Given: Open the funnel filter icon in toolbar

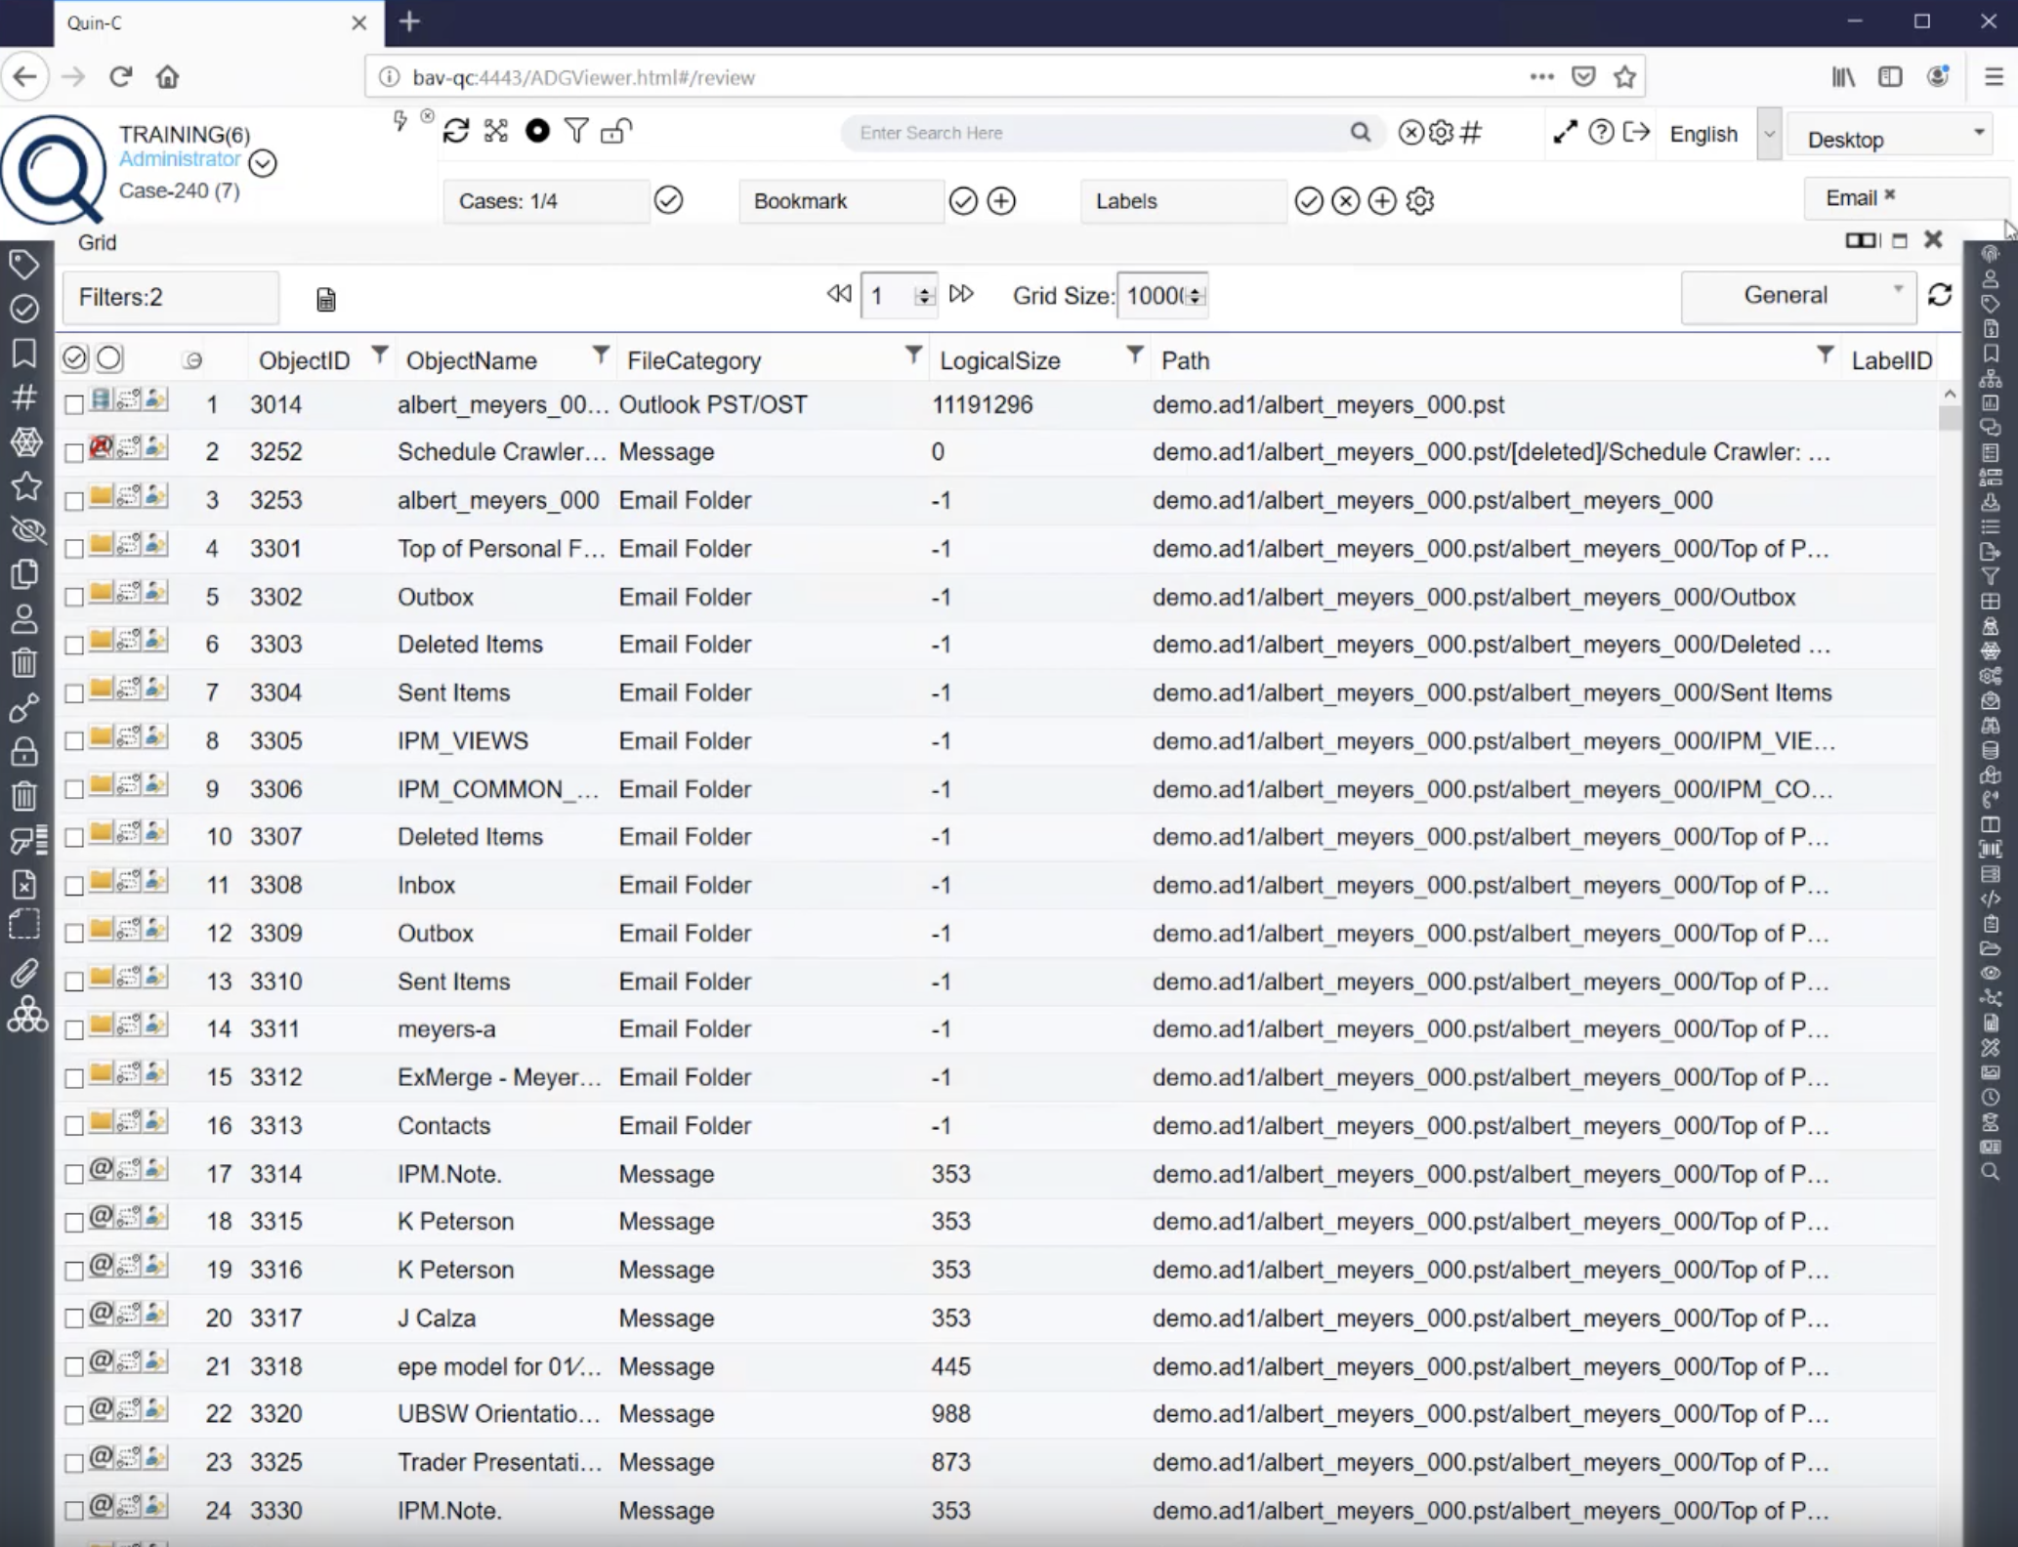Looking at the screenshot, I should click(x=576, y=131).
